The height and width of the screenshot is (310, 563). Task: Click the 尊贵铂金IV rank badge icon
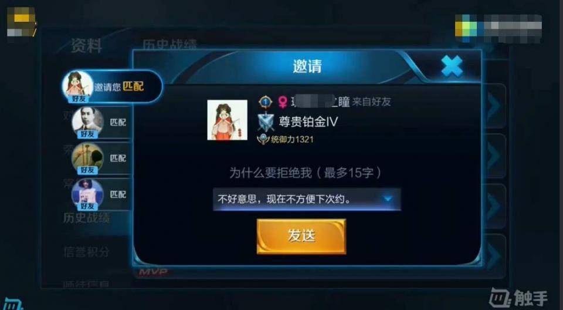266,122
